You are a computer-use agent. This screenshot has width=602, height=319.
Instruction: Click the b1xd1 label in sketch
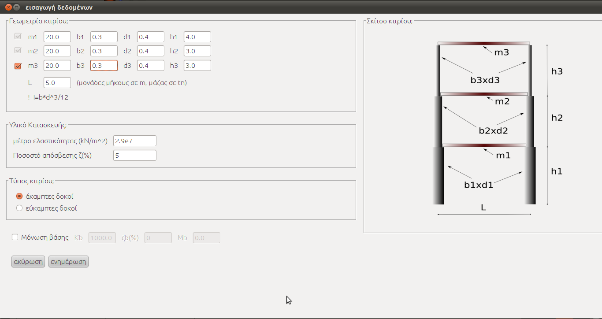479,185
